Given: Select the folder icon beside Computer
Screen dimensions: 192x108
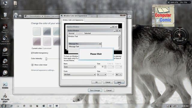Looking at the screenshot, I should (15, 4).
